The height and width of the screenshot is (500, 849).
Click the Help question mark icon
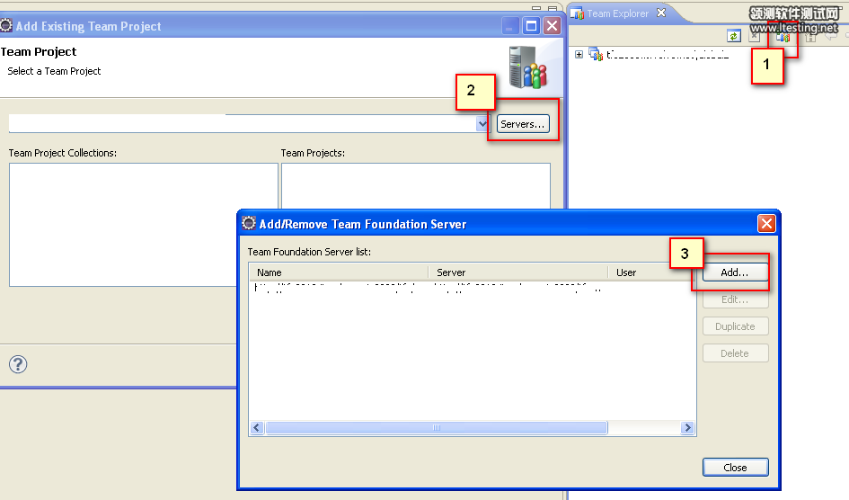tap(18, 364)
